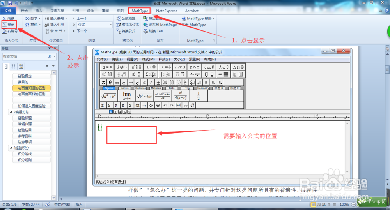Open the uppercase Greek palette (ΛΩ⊛)
Viewport: 390px width, 210px height.
pyautogui.click(x=238, y=67)
